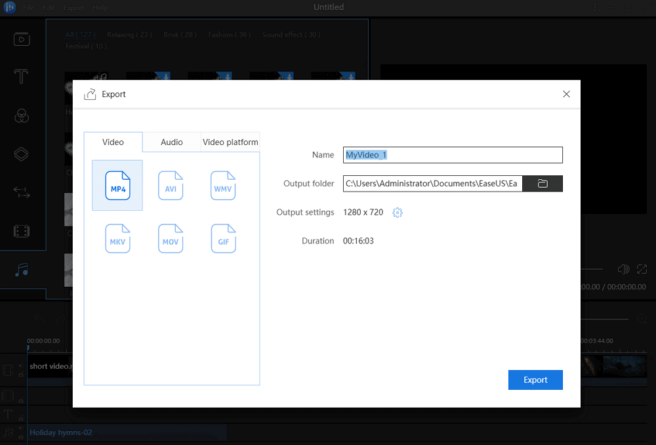This screenshot has width=656, height=445.
Task: Open the File menu
Action: (x=28, y=7)
